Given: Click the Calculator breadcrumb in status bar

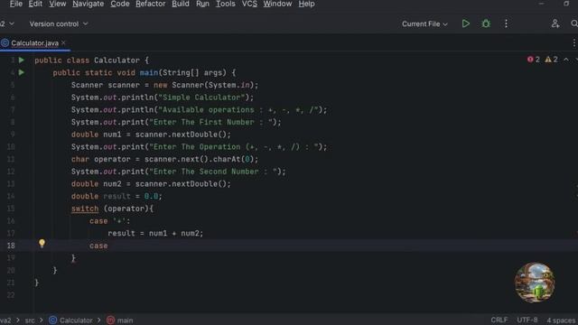Looking at the screenshot, I should (x=76, y=320).
